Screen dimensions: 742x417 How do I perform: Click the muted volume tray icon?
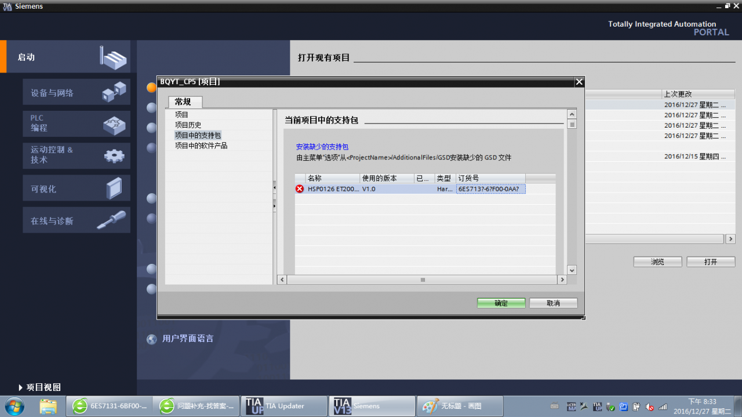pos(650,407)
